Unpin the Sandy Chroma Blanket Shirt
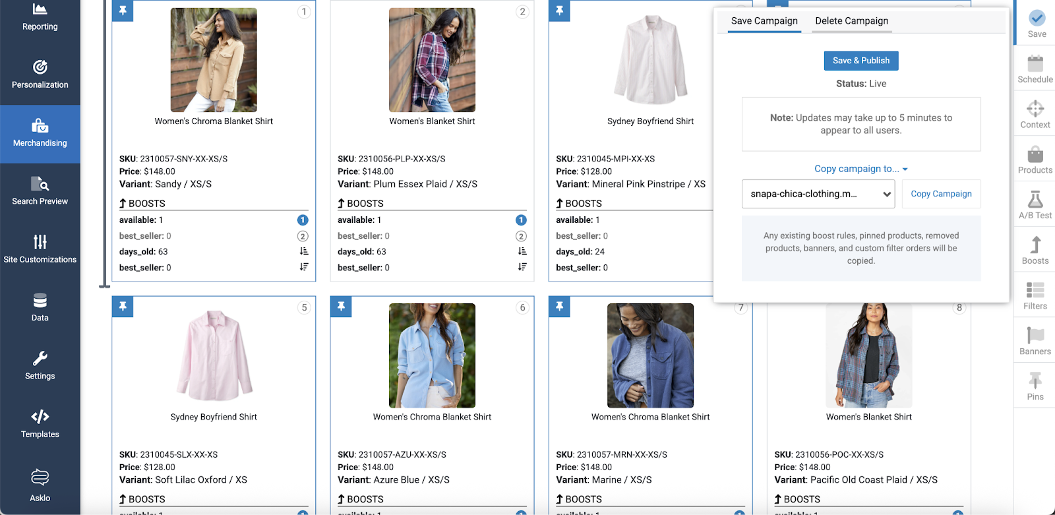 [123, 11]
